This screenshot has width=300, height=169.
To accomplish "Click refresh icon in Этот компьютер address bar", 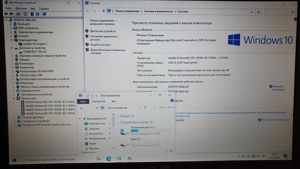I will click(x=145, y=107).
